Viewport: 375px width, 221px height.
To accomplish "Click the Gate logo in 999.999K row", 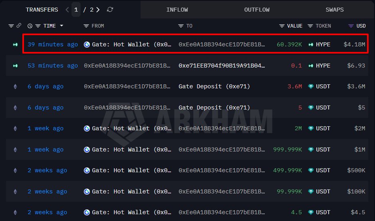I will [x=87, y=149].
